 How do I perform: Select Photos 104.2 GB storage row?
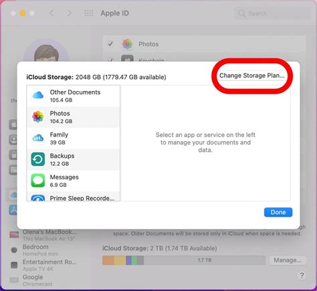[74, 117]
